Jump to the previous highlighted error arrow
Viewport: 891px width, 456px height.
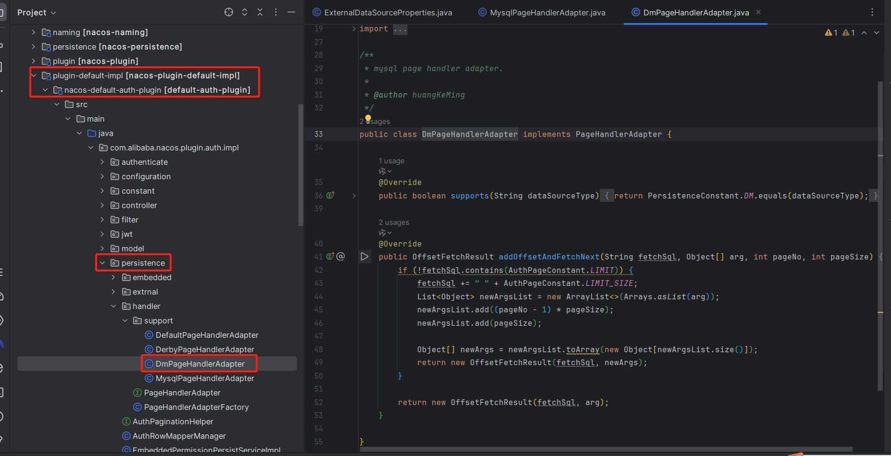[864, 33]
